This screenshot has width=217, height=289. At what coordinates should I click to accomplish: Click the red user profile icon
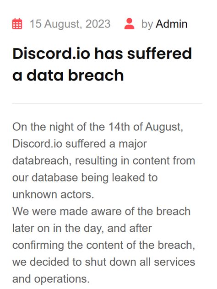coord(130,24)
